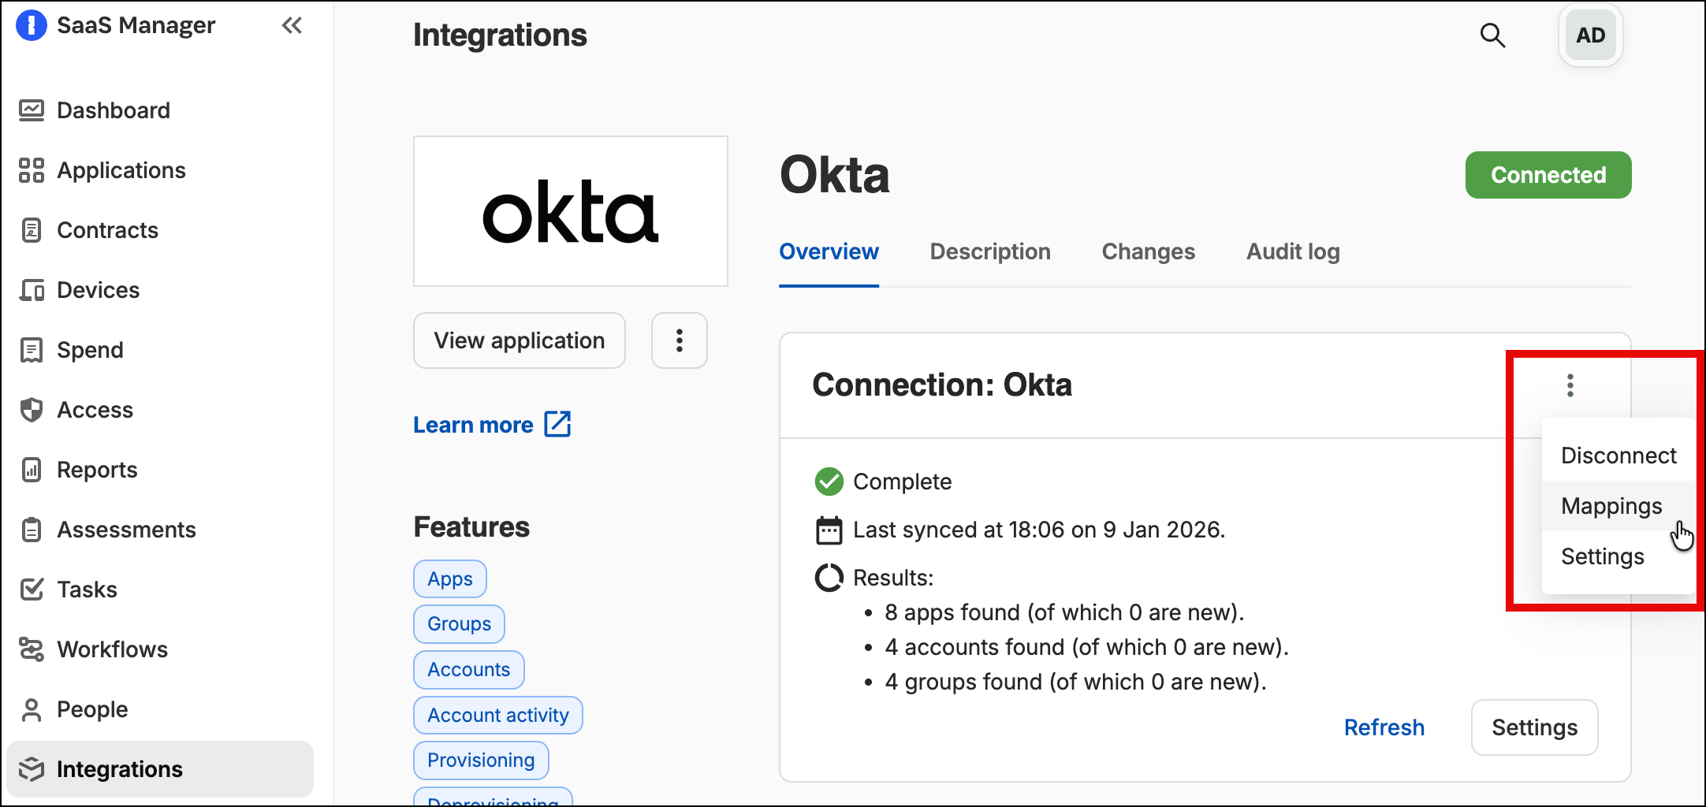The width and height of the screenshot is (1706, 807).
Task: Click the Settings button near Refresh
Action: click(1535, 727)
